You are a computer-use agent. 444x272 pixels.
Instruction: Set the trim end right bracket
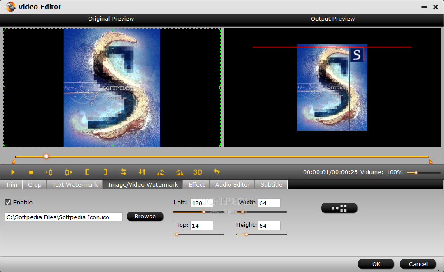click(x=105, y=172)
